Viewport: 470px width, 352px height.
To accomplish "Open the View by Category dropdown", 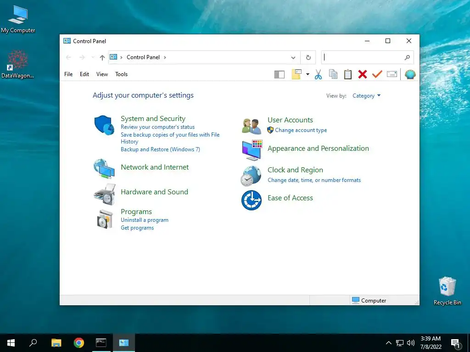I will click(366, 96).
